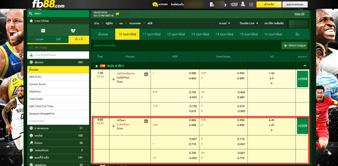
Task: Click the football icon in sidebar
Action: pos(31,62)
